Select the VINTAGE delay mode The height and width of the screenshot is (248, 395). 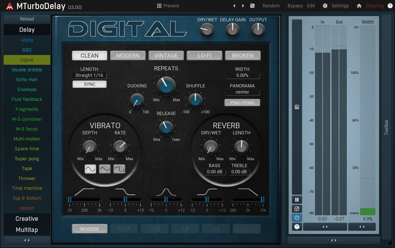click(166, 55)
